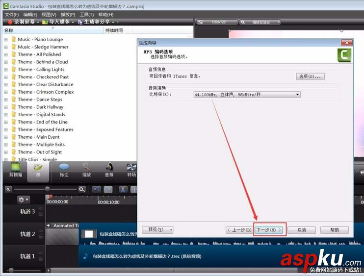The image size is (364, 276).
Task: Open the 音频 audio tool
Action: click(109, 171)
